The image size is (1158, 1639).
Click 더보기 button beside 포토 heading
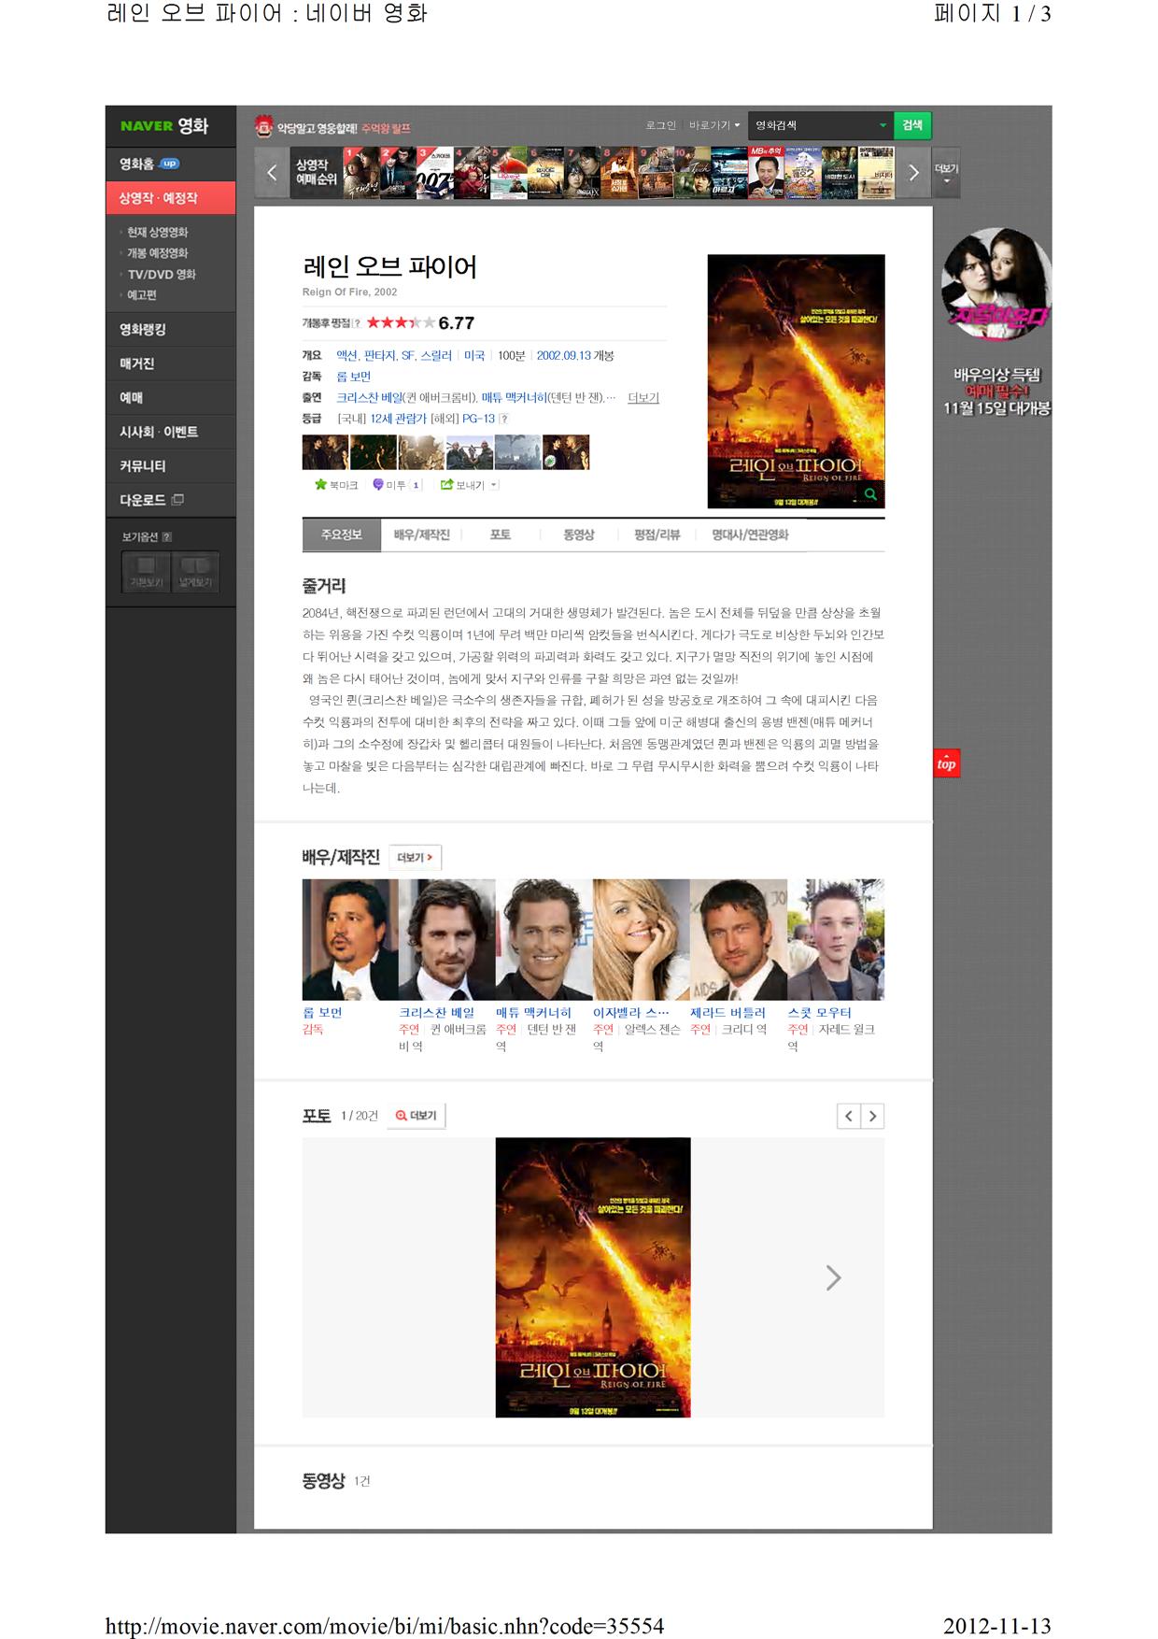pos(417,1116)
